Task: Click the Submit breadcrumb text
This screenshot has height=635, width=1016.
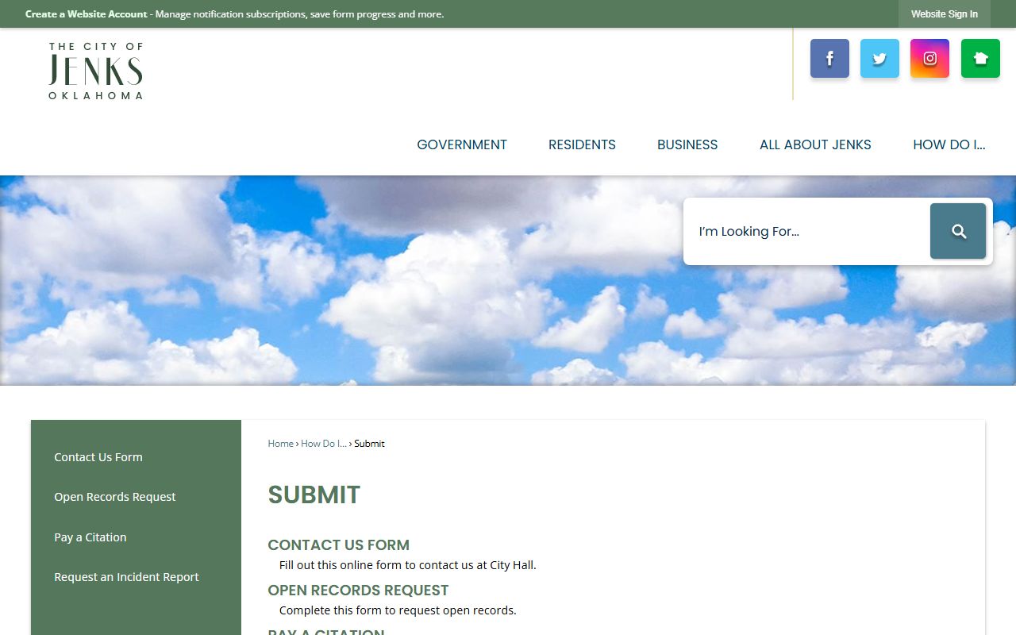Action: click(369, 444)
